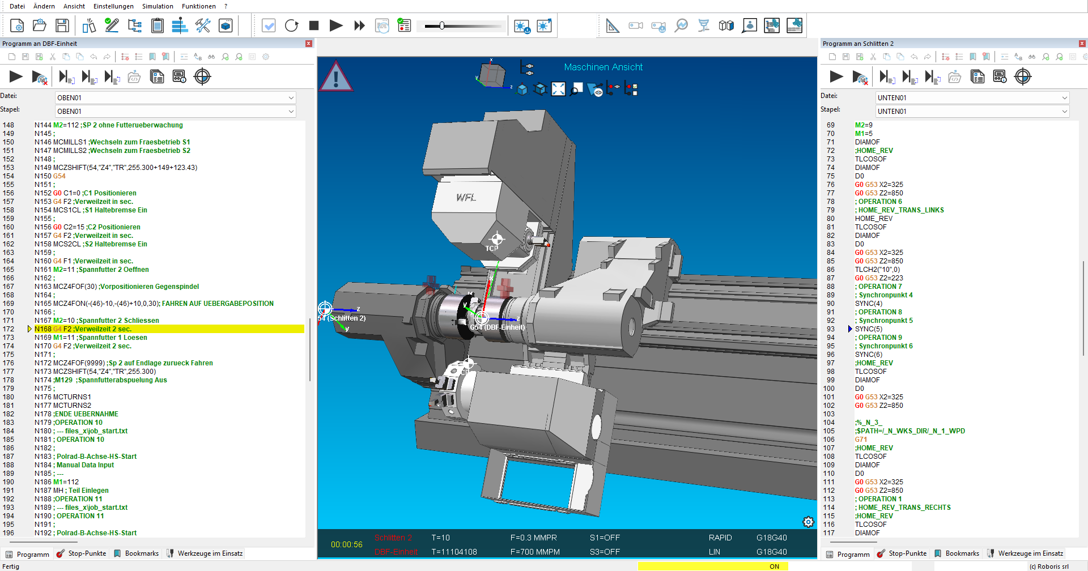Viewport: 1088px width, 571px height.
Task: Click the wrench and hammer tools icon
Action: click(202, 25)
